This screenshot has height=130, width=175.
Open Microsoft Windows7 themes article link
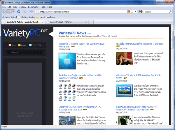click(80, 77)
